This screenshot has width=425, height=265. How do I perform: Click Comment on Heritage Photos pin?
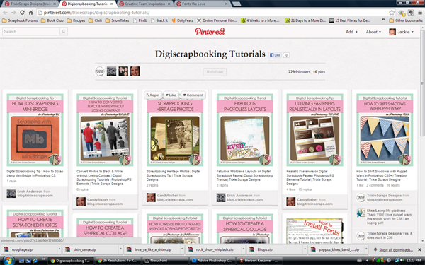click(193, 95)
